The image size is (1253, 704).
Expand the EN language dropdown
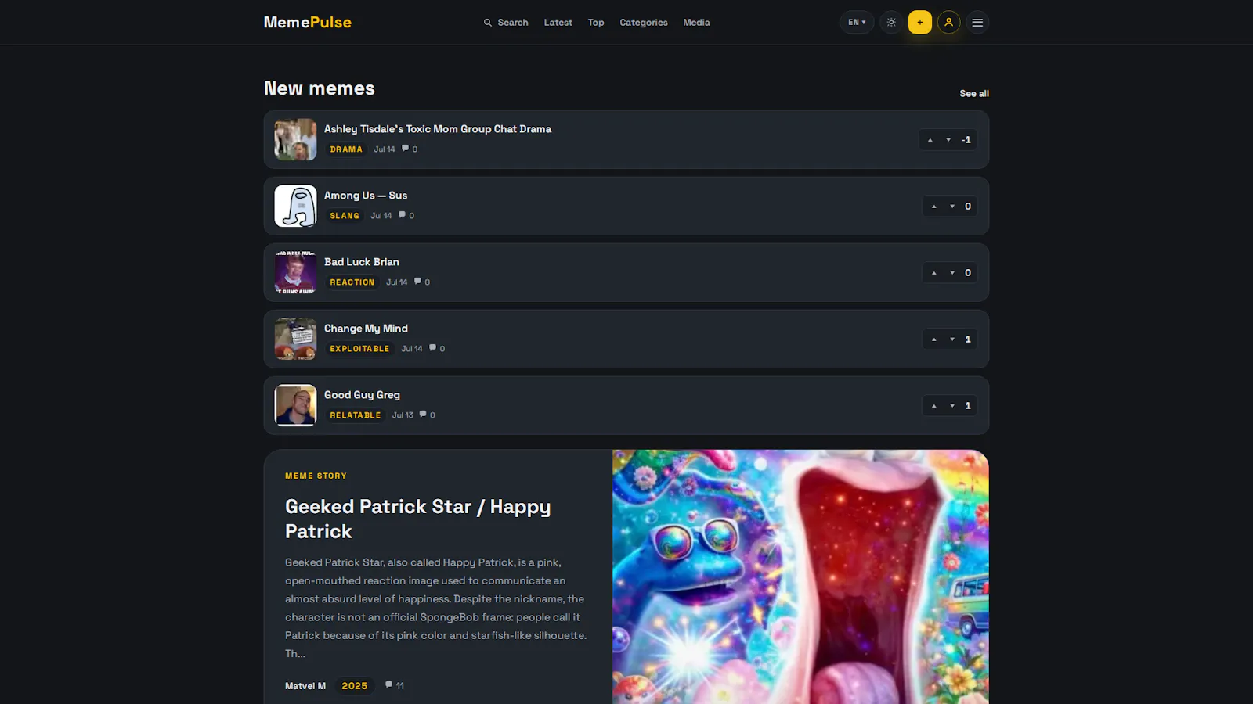[x=857, y=23]
